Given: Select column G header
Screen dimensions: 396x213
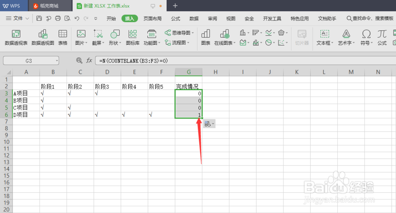Looking at the screenshot, I should (188, 72).
